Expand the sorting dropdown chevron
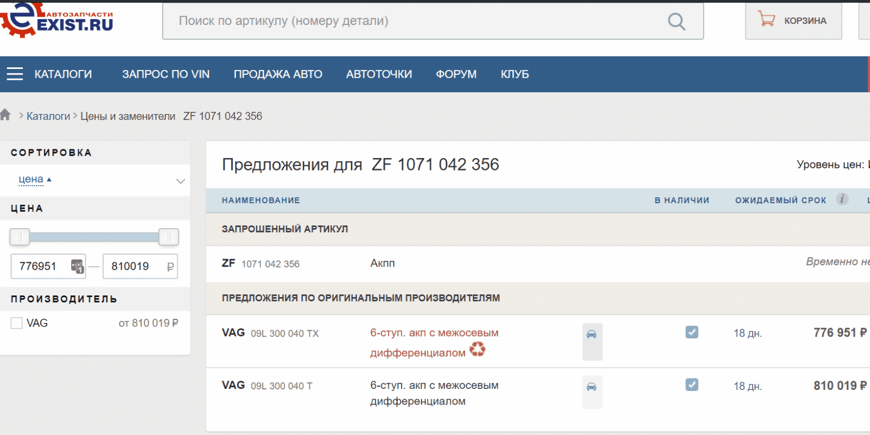The image size is (870, 435). coord(181,181)
